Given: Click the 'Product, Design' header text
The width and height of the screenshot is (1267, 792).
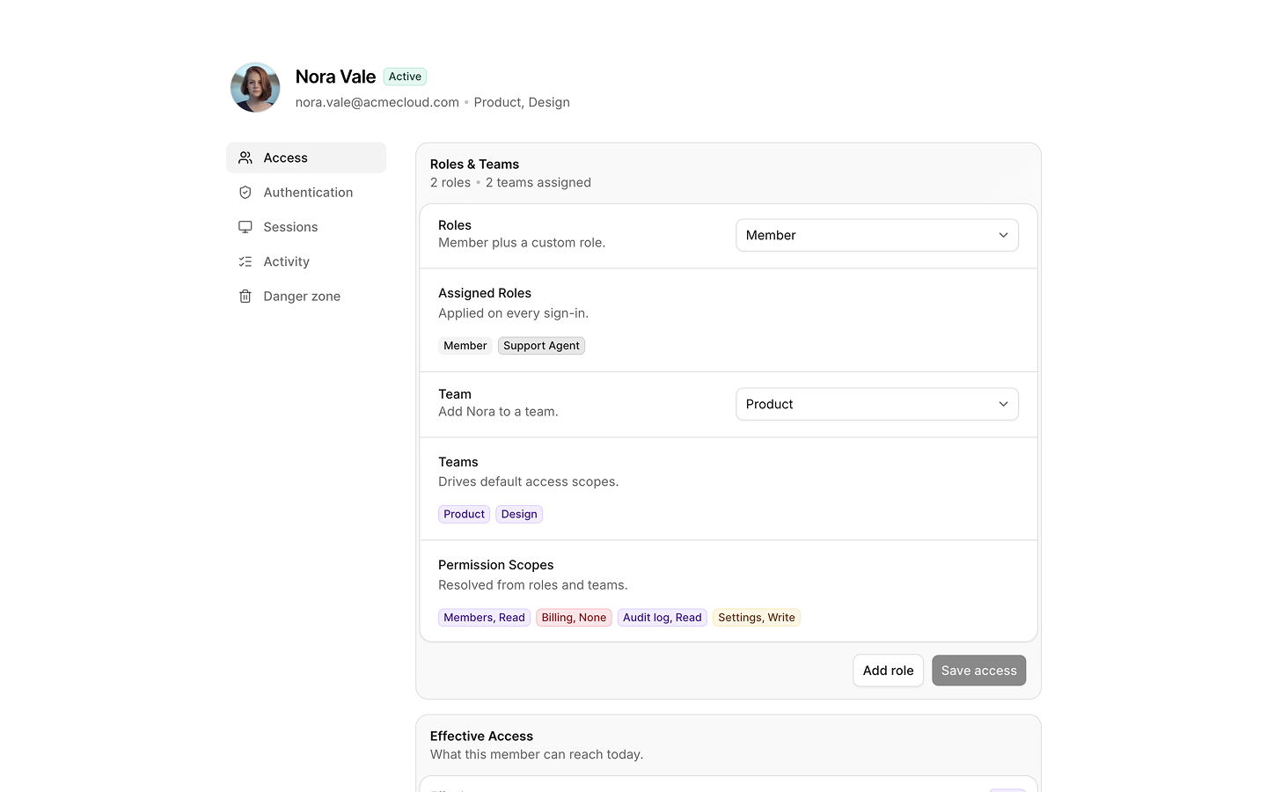Looking at the screenshot, I should tap(522, 102).
